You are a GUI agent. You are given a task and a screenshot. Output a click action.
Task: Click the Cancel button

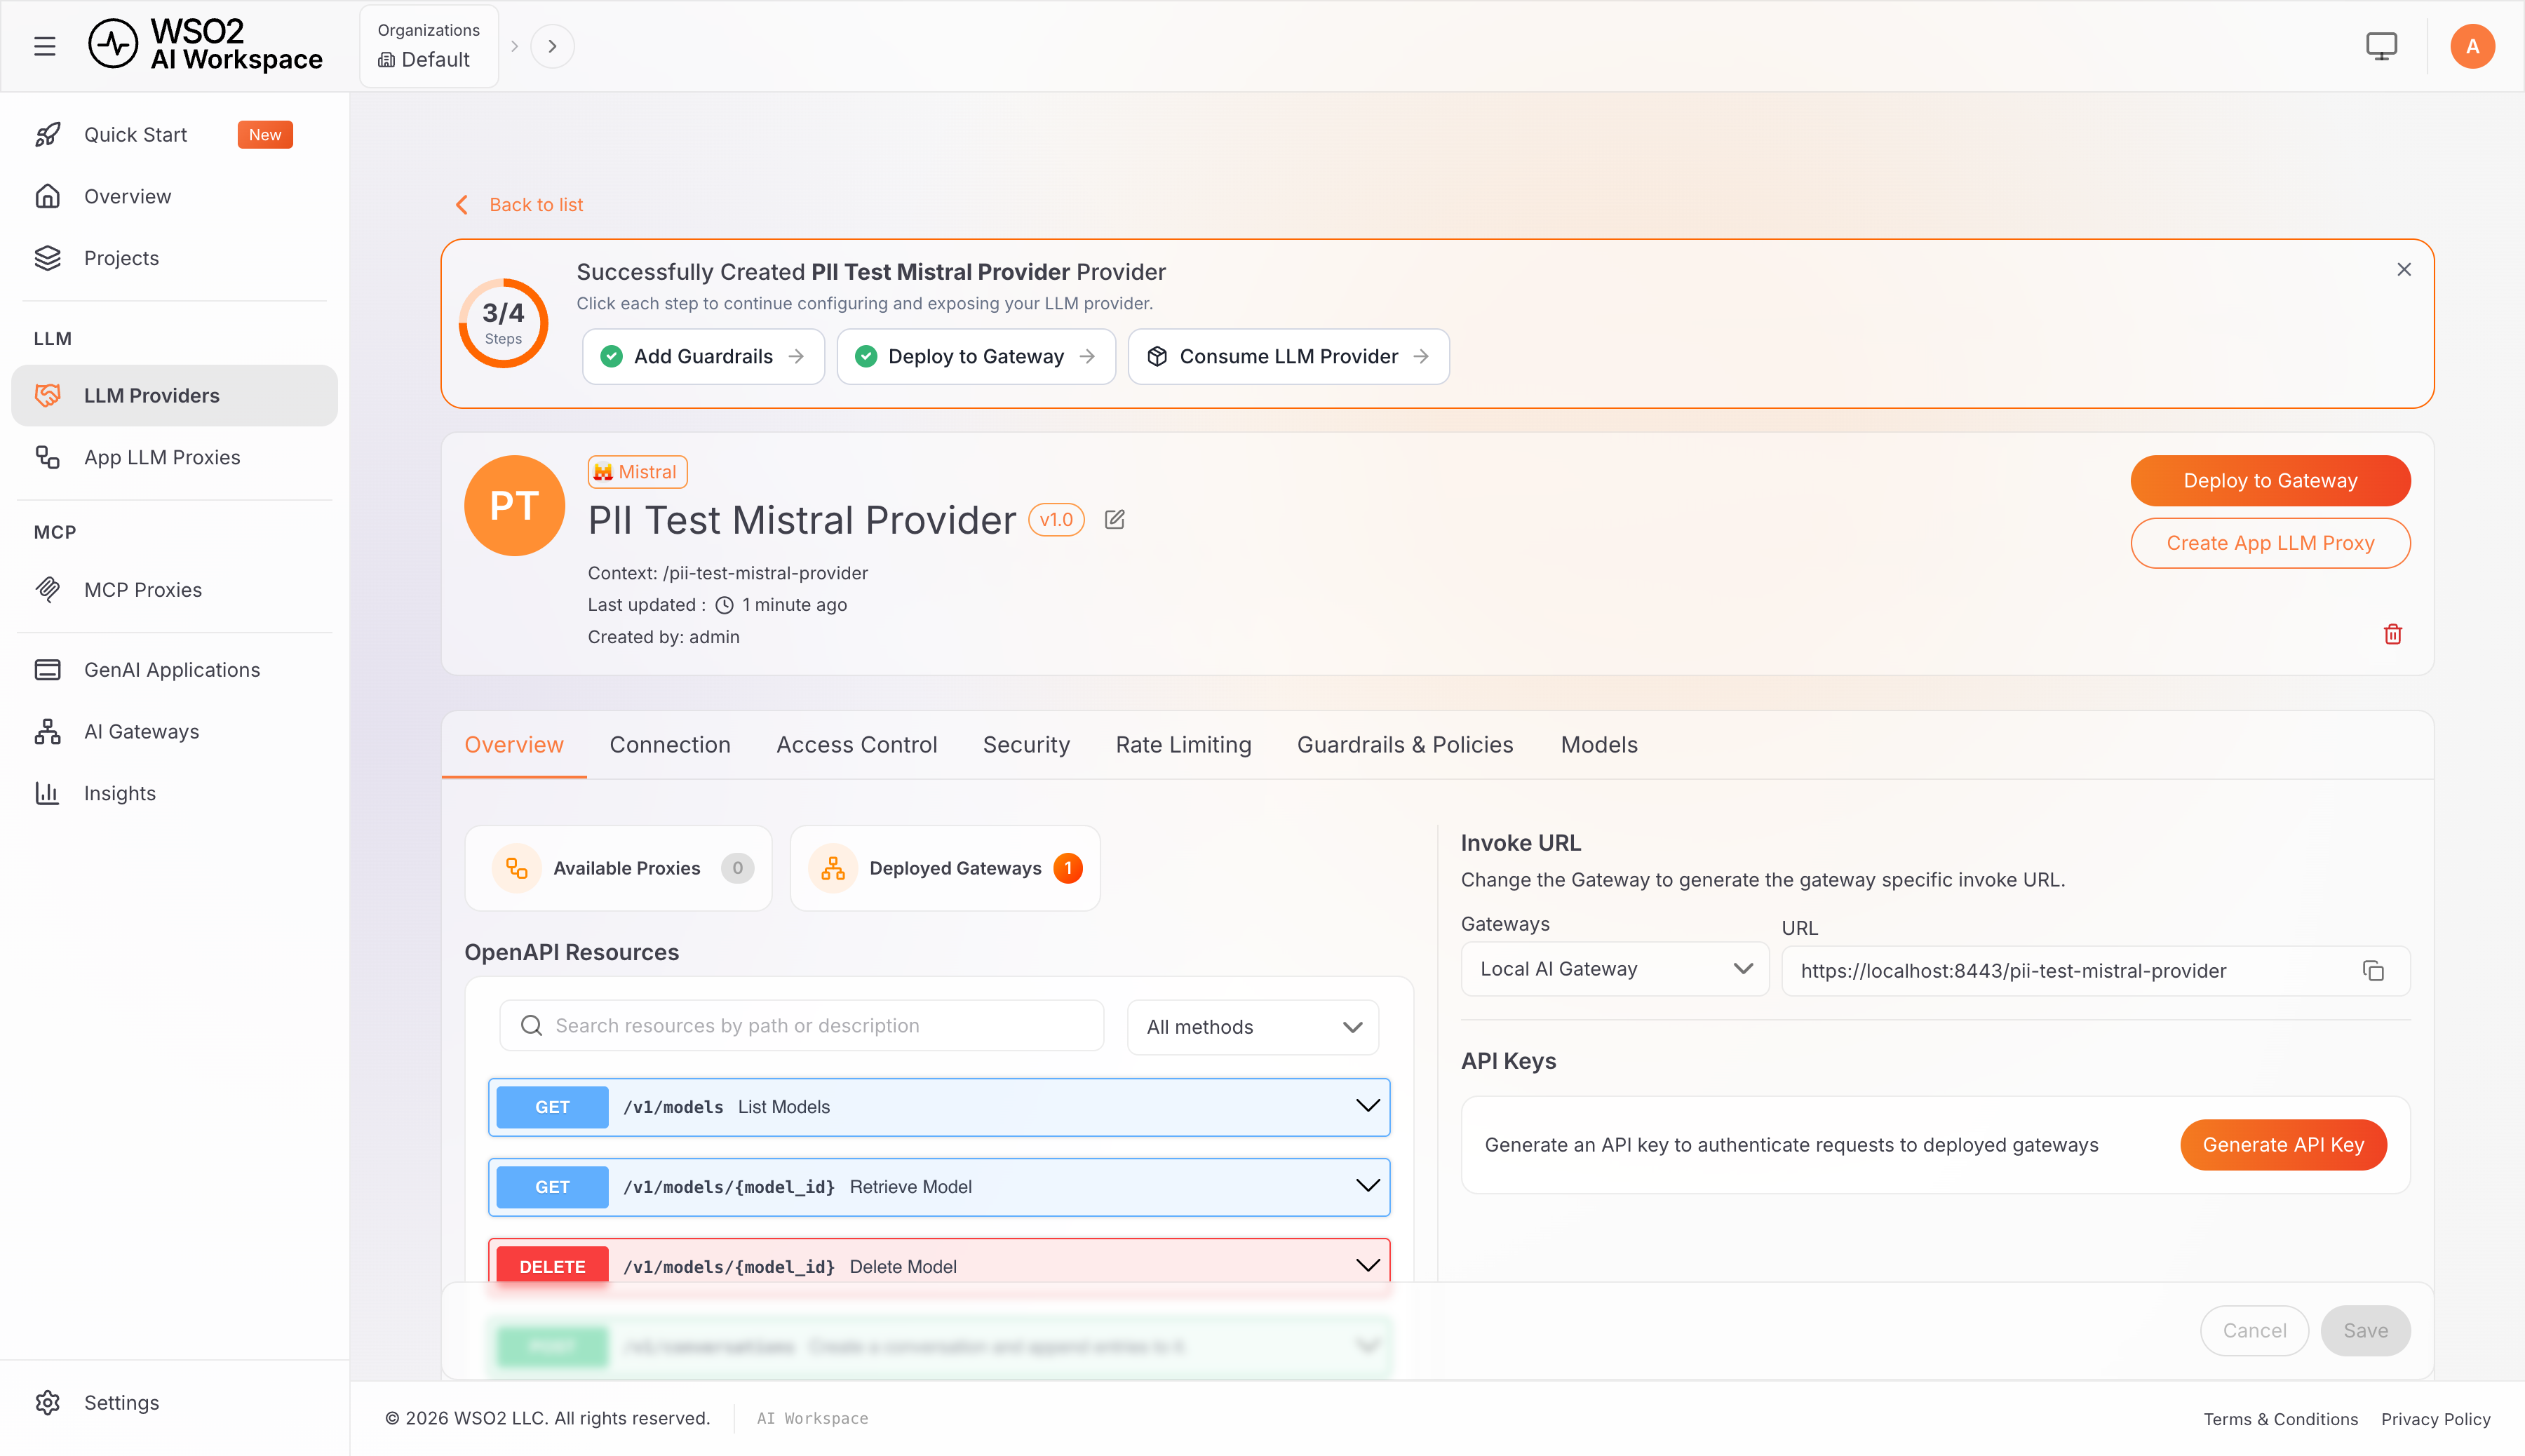(2254, 1330)
